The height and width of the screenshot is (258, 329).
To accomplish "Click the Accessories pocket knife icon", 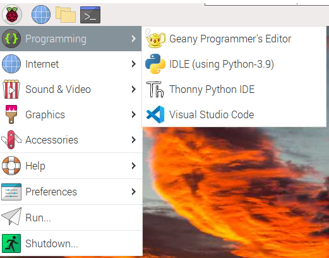I will (x=11, y=140).
